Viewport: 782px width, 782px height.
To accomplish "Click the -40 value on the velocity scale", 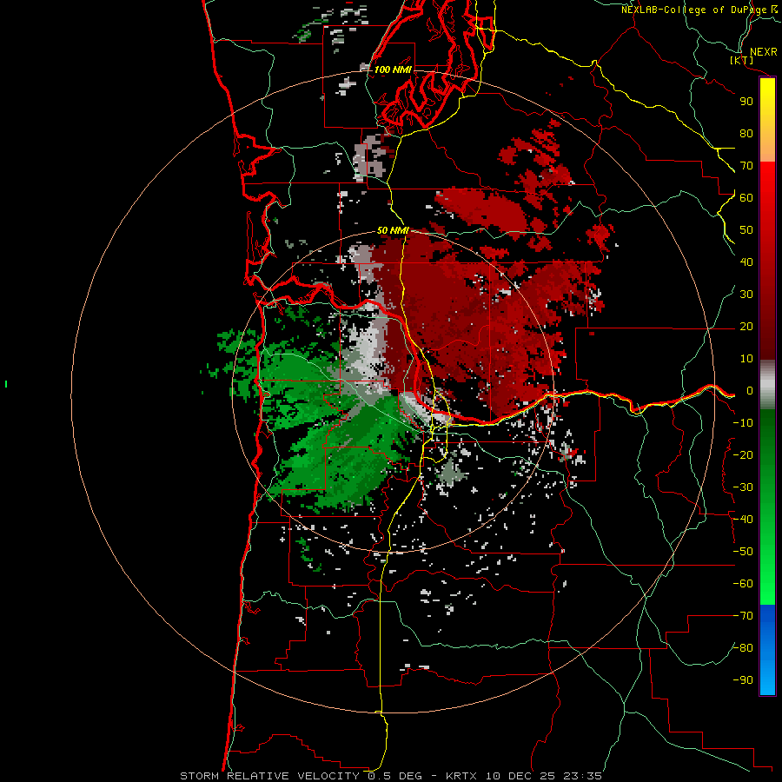I will click(x=743, y=520).
